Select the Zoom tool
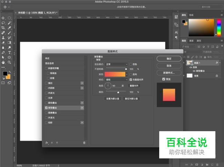 tap(9, 62)
